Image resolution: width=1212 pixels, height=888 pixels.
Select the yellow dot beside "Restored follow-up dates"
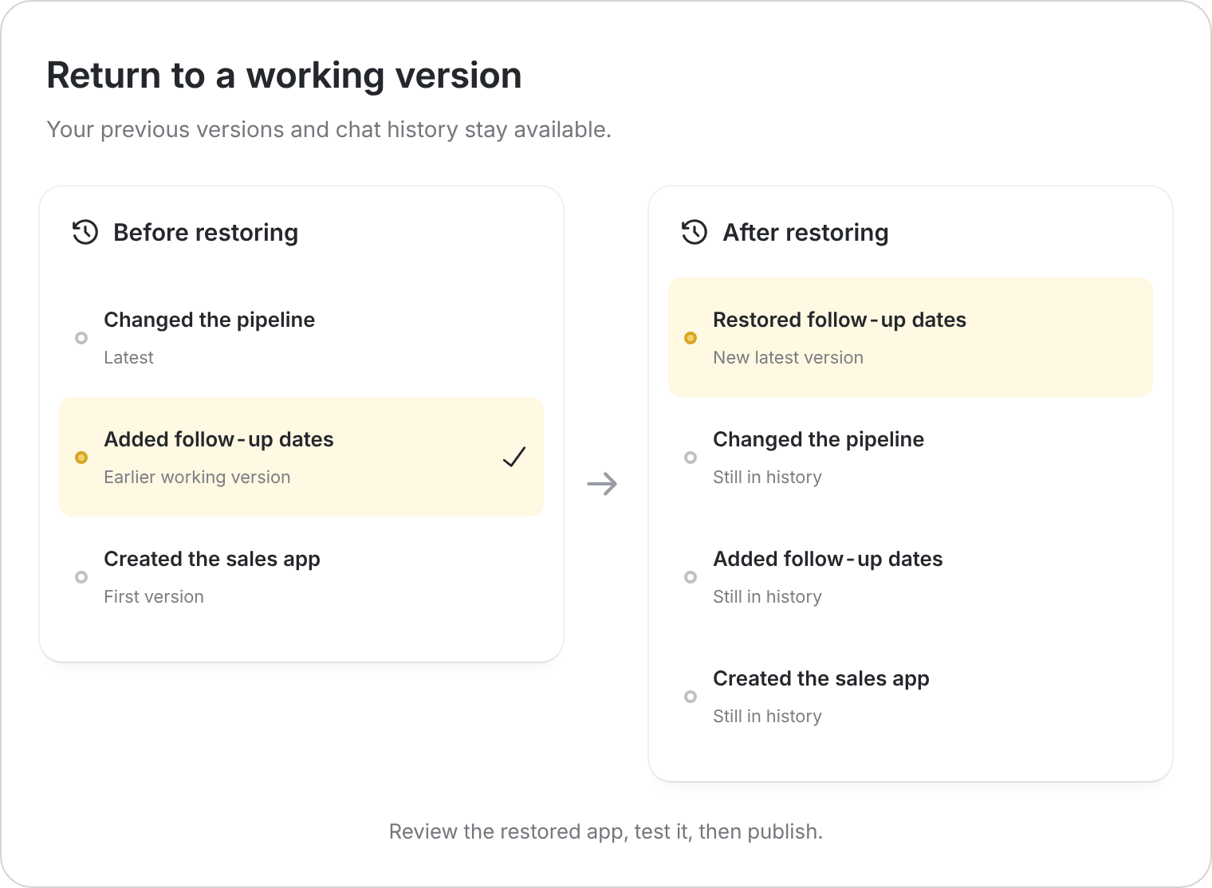(x=691, y=338)
